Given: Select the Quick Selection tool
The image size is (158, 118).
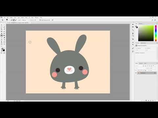Looking at the screenshot, I should click(4, 27).
